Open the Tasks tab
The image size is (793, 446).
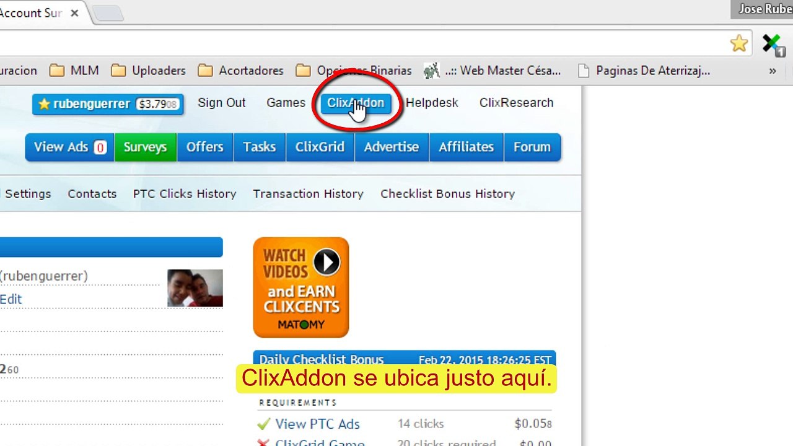[x=259, y=147]
